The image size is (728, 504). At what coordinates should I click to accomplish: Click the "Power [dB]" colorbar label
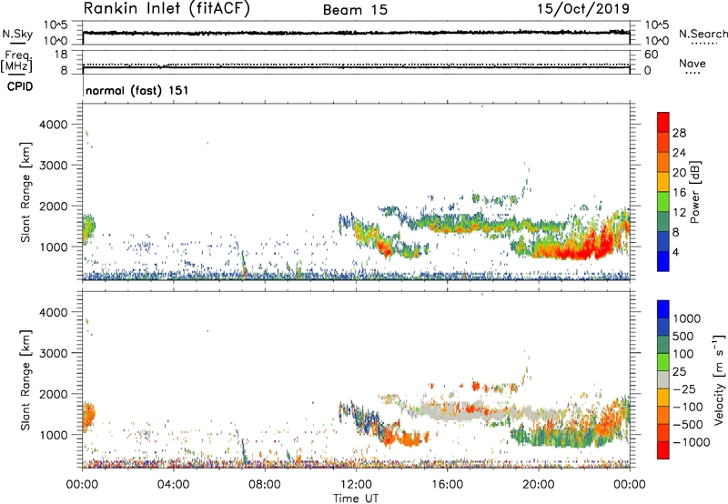pos(694,193)
